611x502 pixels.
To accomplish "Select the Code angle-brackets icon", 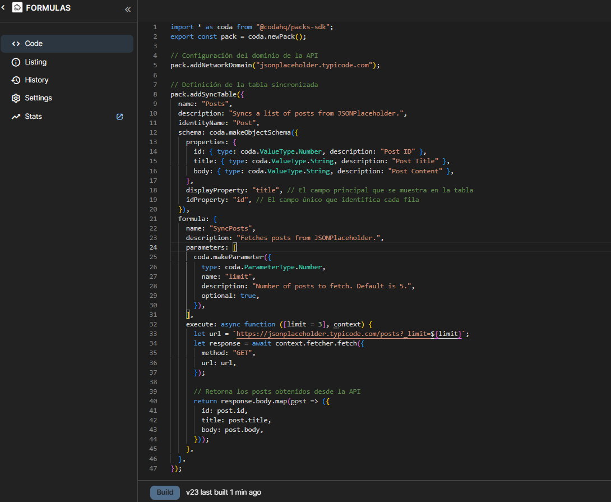I will (x=16, y=44).
